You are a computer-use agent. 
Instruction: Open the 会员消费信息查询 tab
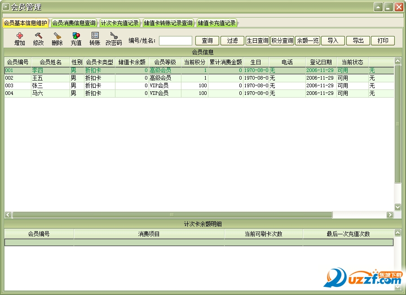point(74,23)
